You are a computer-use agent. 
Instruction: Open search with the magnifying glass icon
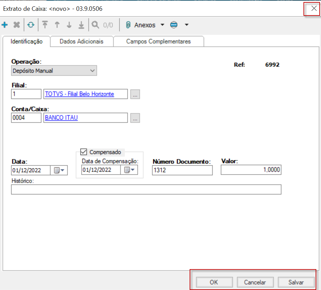(x=95, y=25)
